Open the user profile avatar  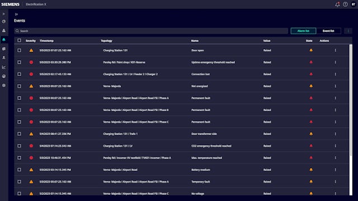pos(354,4)
